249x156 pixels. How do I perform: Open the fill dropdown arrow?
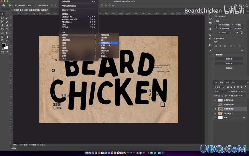tap(245, 96)
